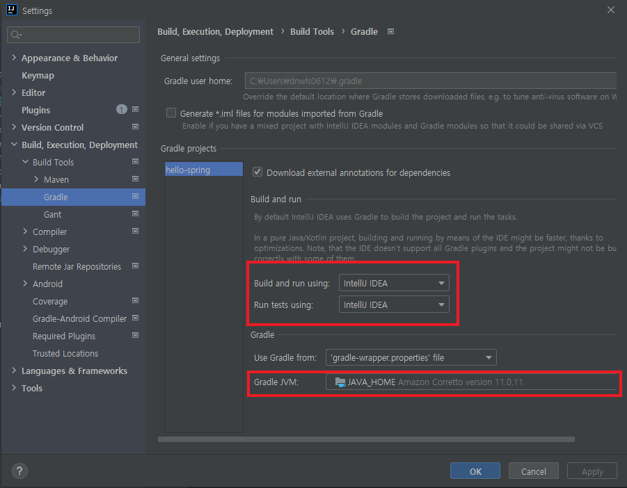
Task: Confirm settings with OK button
Action: pos(475,471)
